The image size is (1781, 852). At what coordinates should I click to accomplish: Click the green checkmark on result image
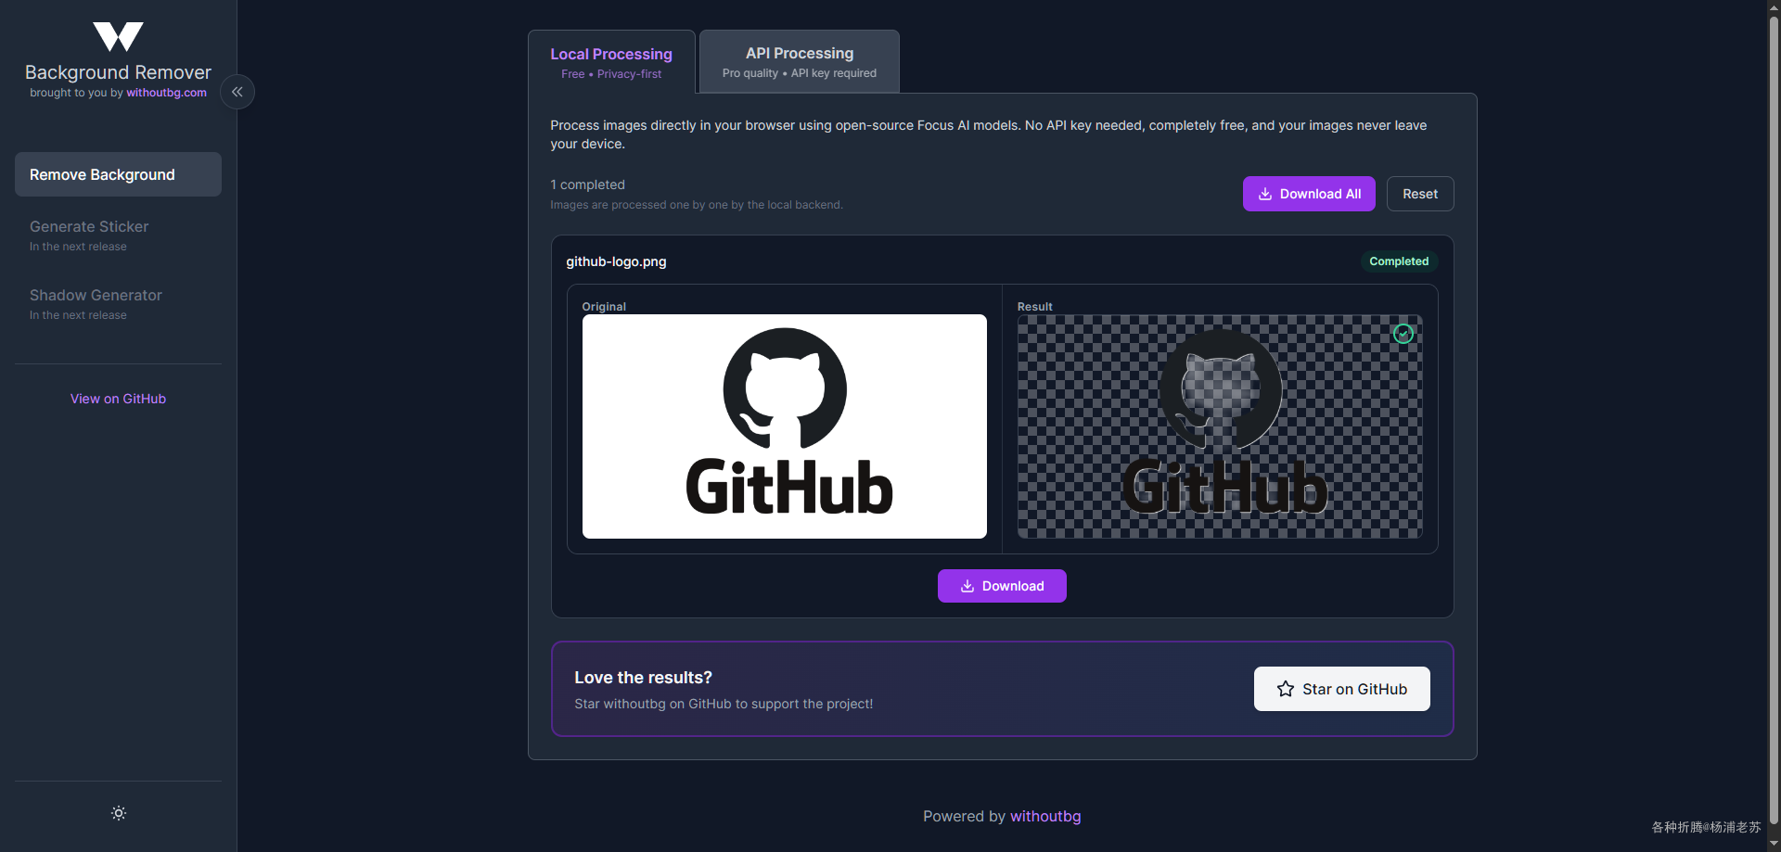click(1403, 334)
